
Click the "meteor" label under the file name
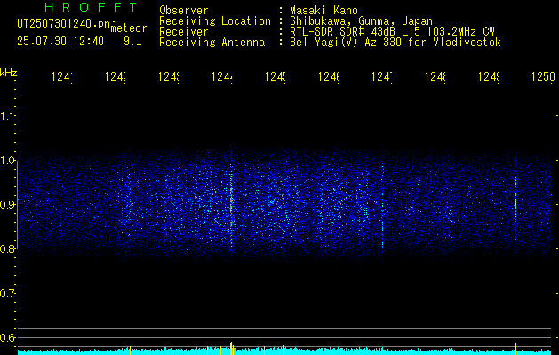pyautogui.click(x=129, y=28)
